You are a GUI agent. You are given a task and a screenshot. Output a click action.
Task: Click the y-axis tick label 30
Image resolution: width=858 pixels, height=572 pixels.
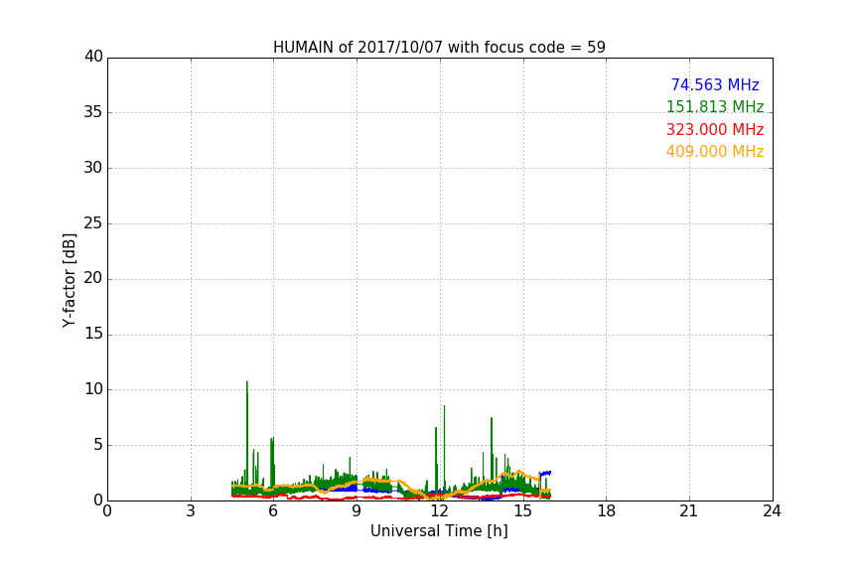93,168
